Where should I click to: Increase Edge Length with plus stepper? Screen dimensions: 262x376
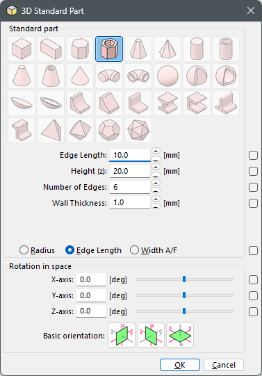(x=156, y=151)
